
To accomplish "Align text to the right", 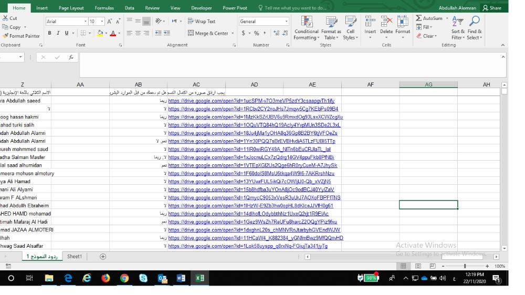I will click(146, 33).
